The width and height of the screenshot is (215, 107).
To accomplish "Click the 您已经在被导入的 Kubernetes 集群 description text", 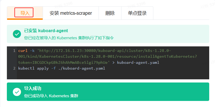I will point(69,38).
